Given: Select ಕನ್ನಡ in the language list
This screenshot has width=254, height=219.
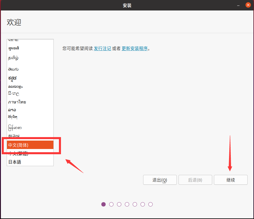Looking at the screenshot, I should pos(30,78).
